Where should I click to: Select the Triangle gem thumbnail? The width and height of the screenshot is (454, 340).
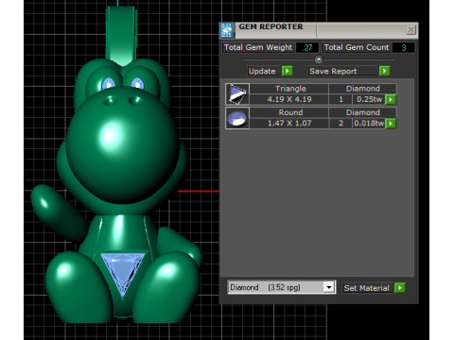[237, 93]
